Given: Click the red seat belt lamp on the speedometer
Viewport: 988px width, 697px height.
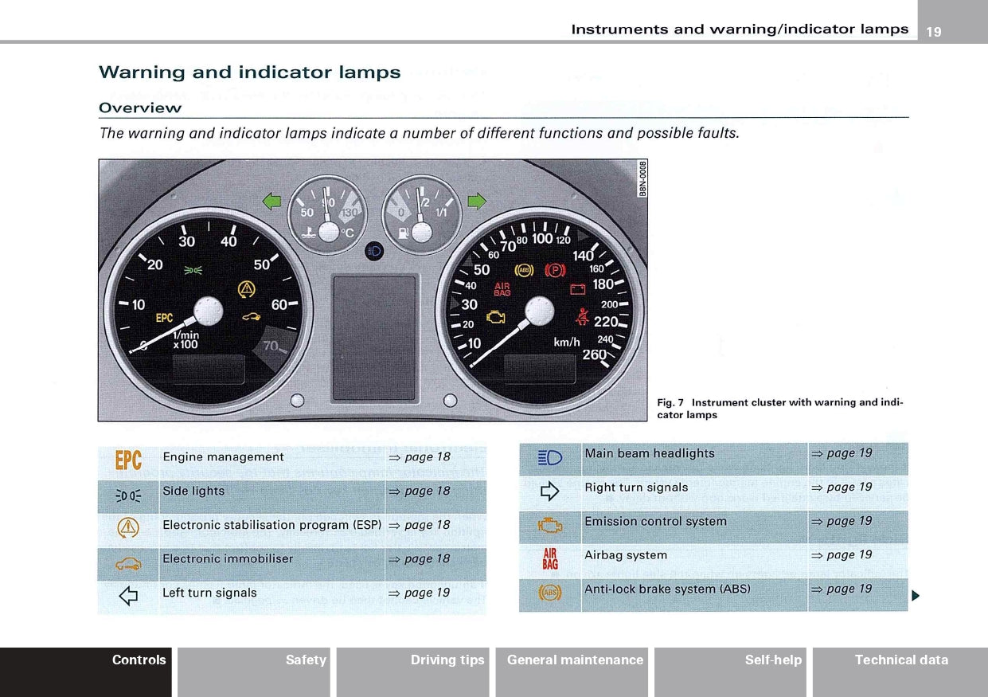Looking at the screenshot, I should tap(583, 316).
